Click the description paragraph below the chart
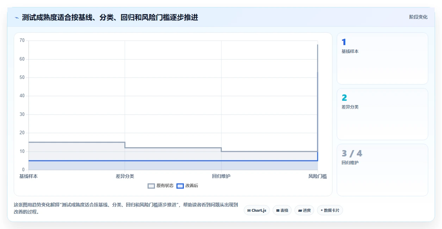This screenshot has height=229, width=442. coord(126,208)
